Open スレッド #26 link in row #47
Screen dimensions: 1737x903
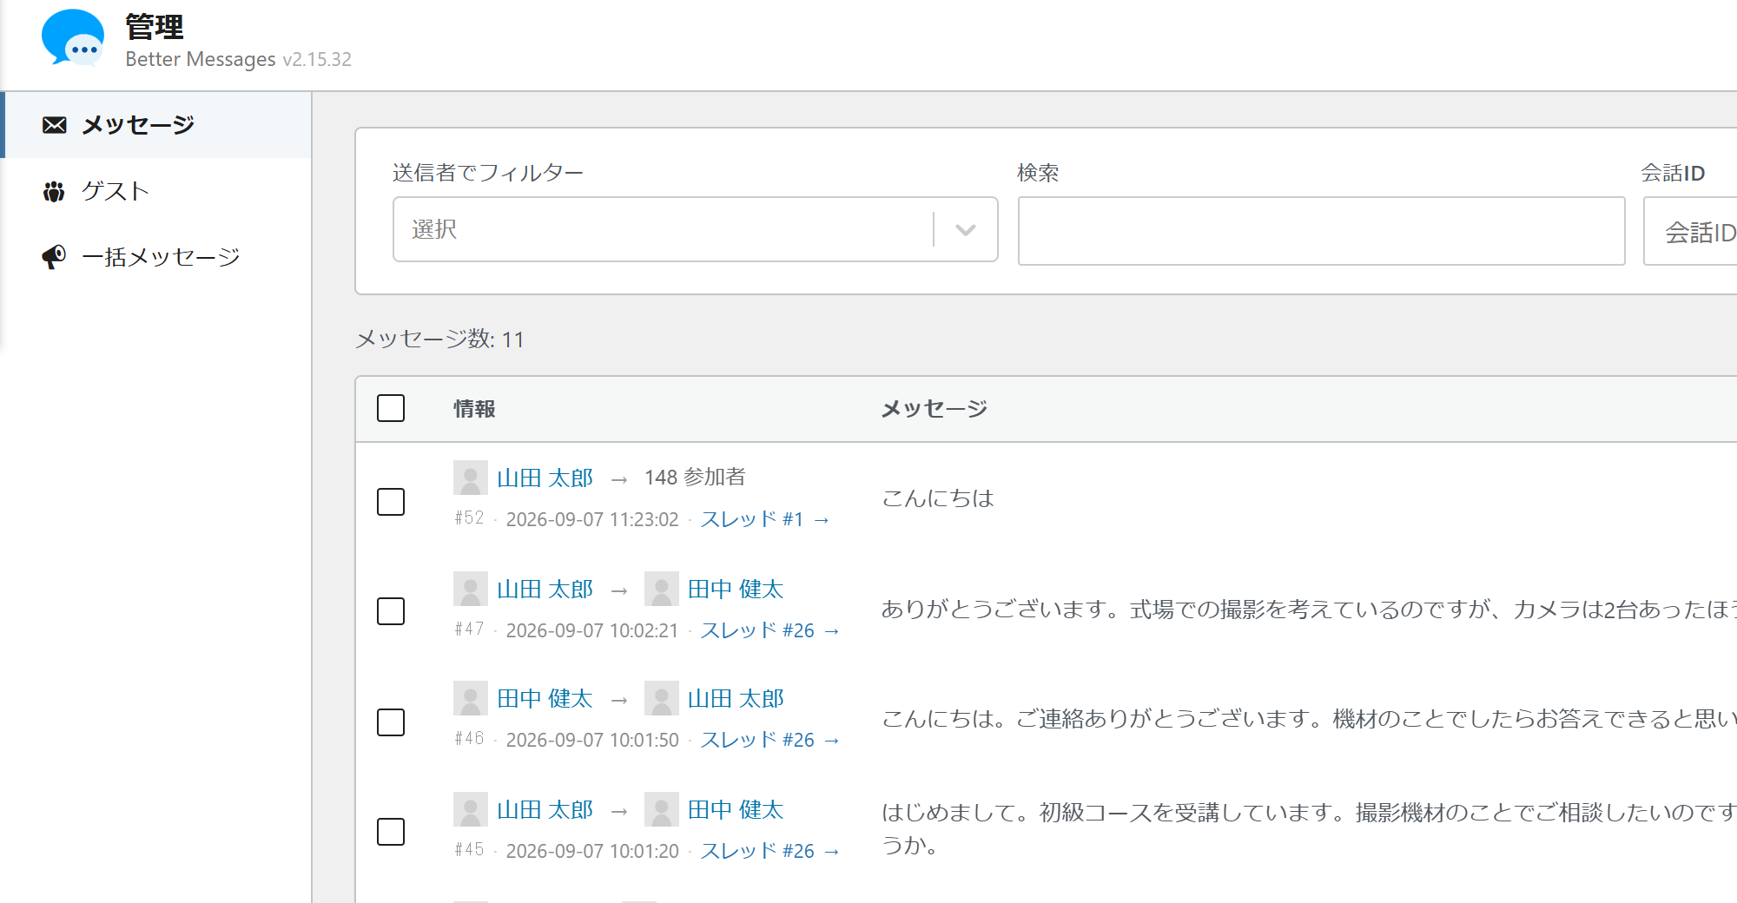(x=770, y=630)
